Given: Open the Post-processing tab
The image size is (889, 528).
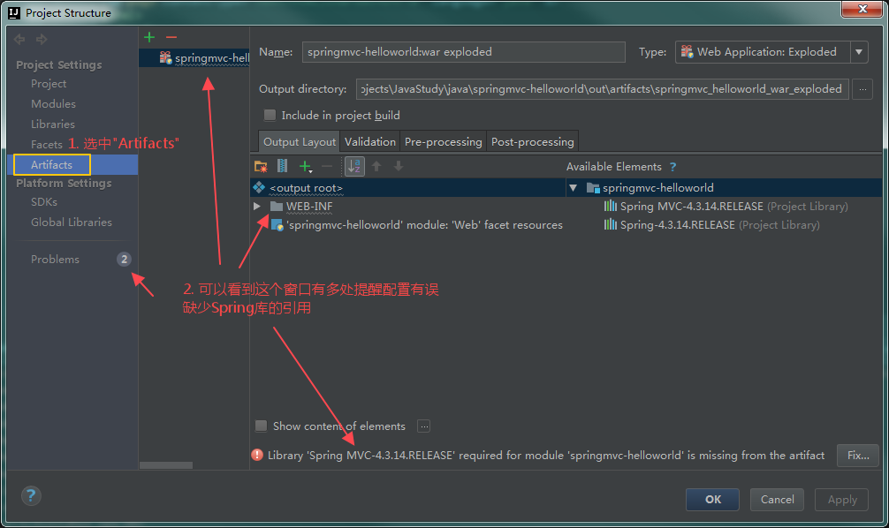Looking at the screenshot, I should tap(533, 140).
